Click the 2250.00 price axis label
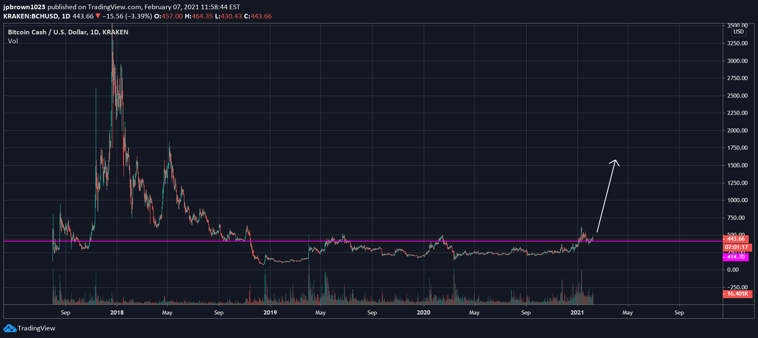 tap(737, 113)
